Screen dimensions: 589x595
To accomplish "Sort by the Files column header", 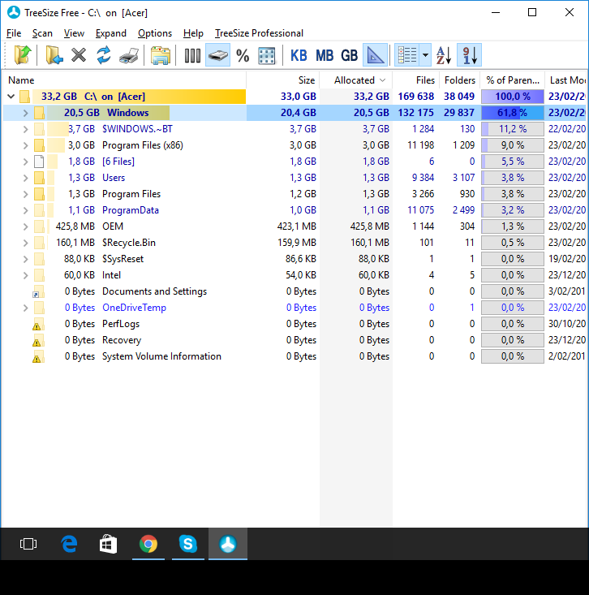I will (x=415, y=80).
